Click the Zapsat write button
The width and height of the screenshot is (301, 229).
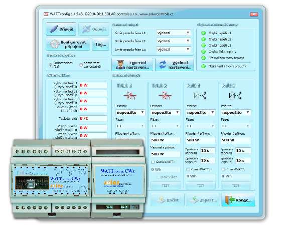point(203,200)
